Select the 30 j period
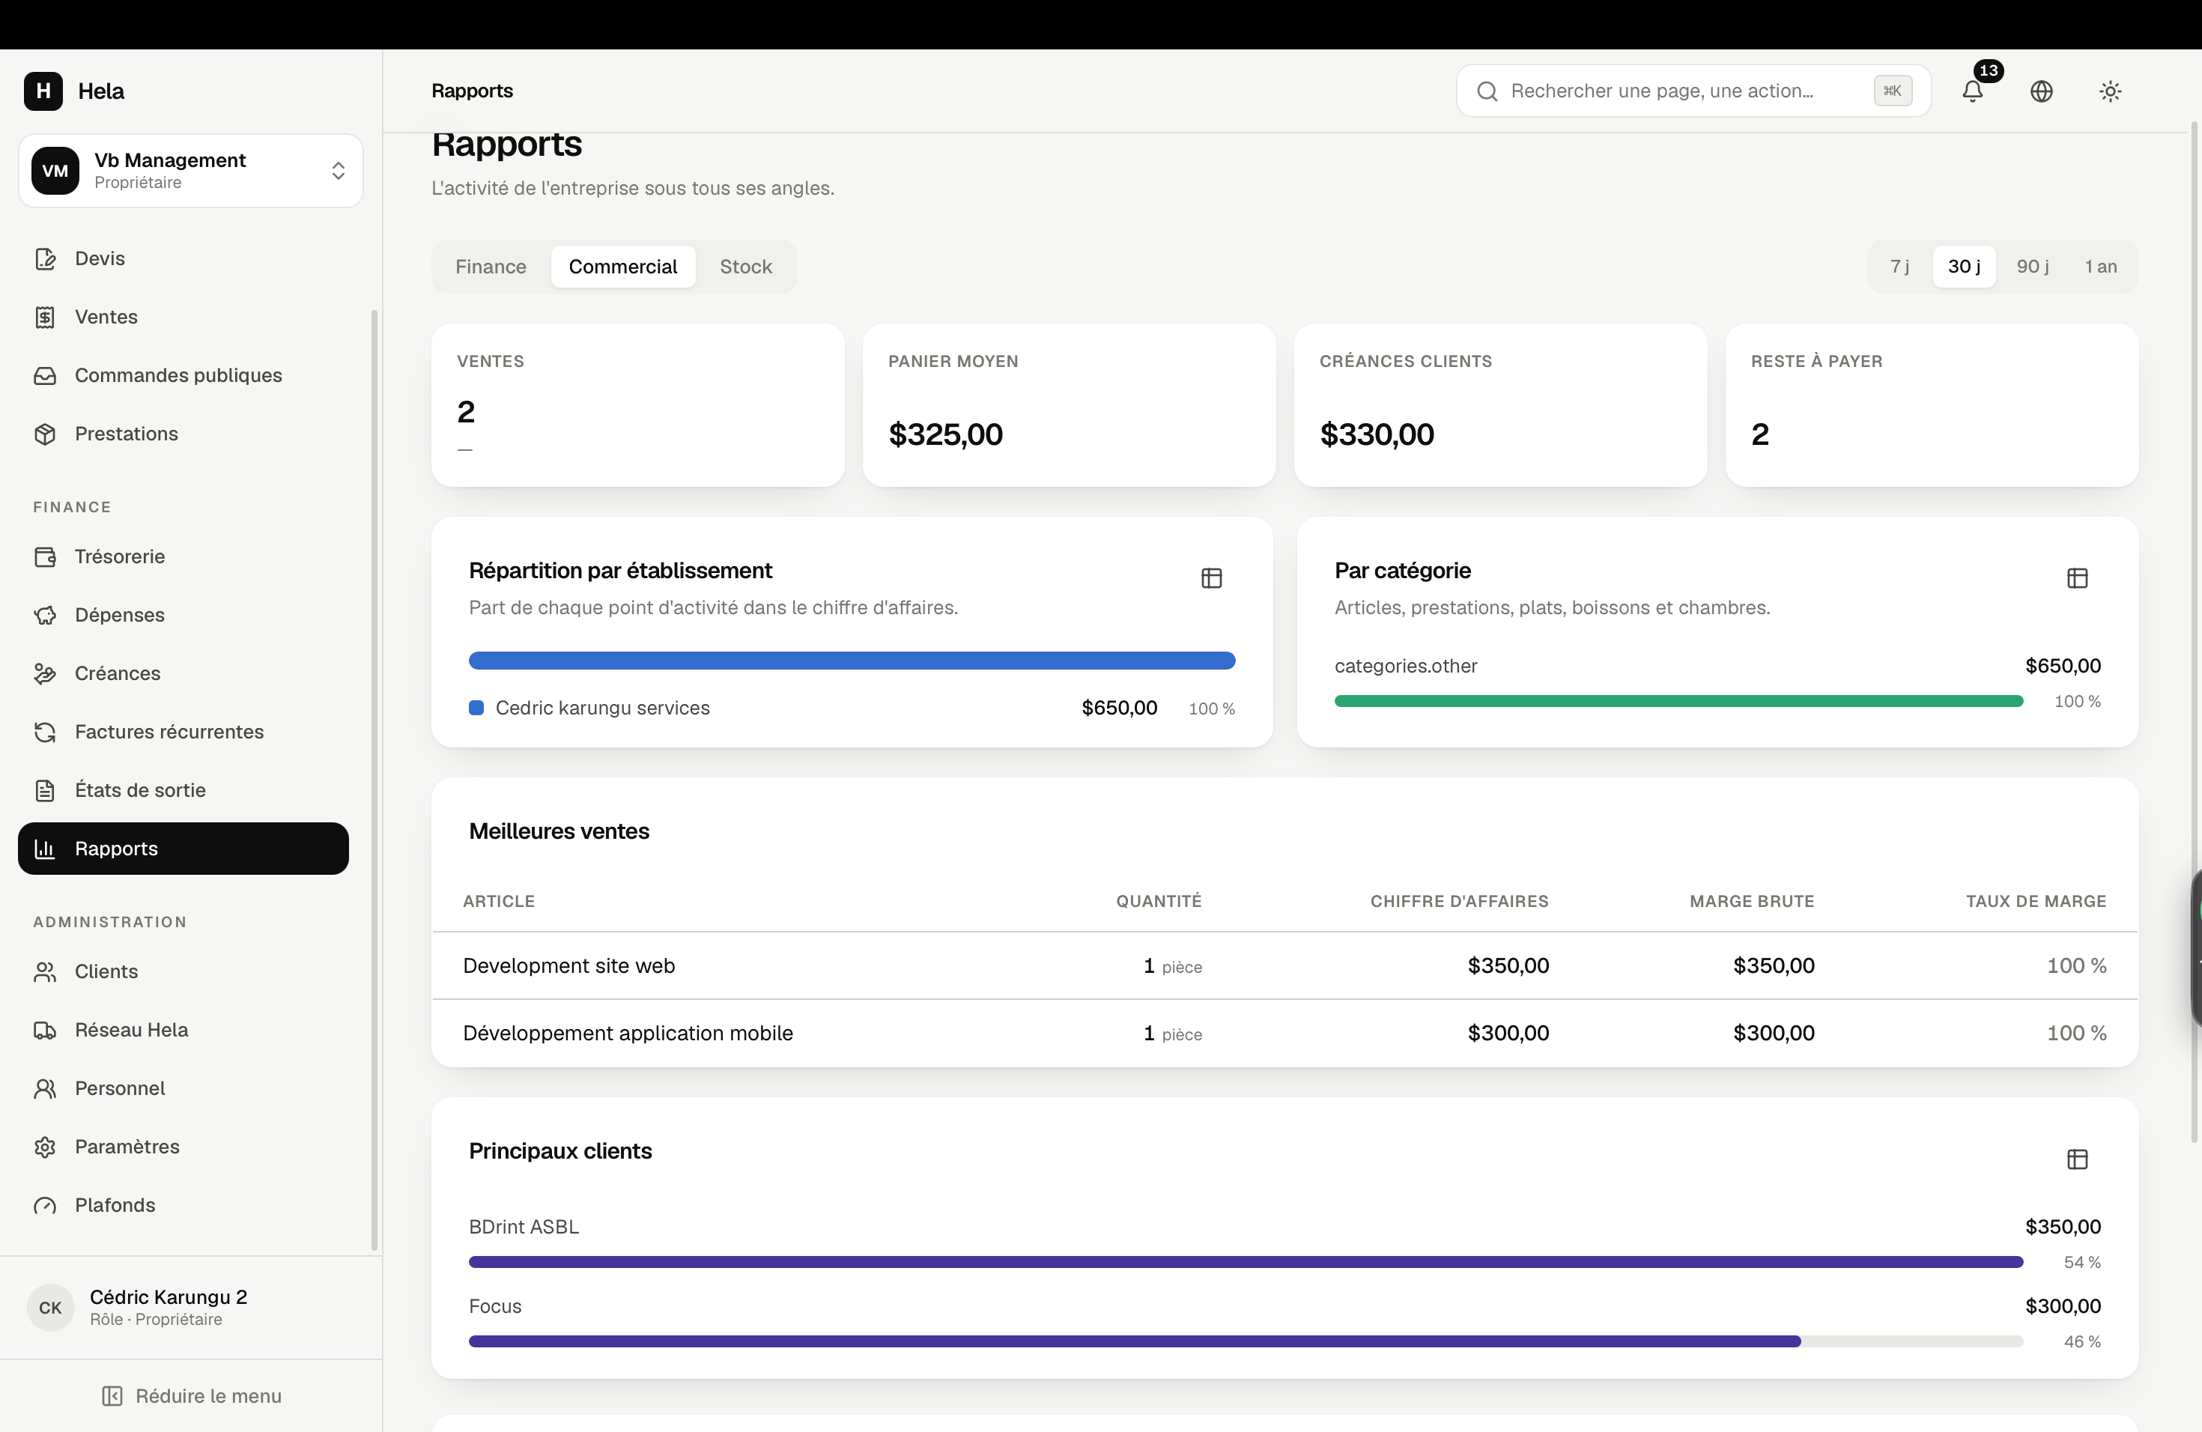The image size is (2202, 1432). tap(1965, 267)
